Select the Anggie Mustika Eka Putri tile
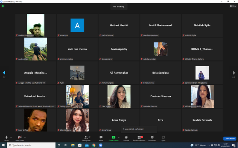Screen dimensions: 238x148 tap(36, 73)
